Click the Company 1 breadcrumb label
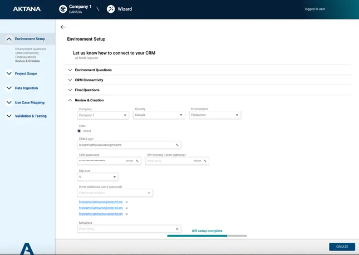359x255 pixels. pyautogui.click(x=80, y=7)
